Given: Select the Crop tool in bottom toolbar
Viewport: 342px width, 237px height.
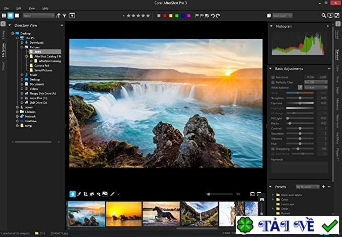Looking at the screenshot, I should [86, 194].
